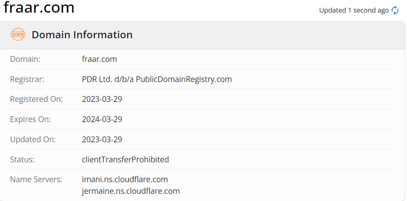
Task: Click the orange www globe icon
Action: click(18, 35)
